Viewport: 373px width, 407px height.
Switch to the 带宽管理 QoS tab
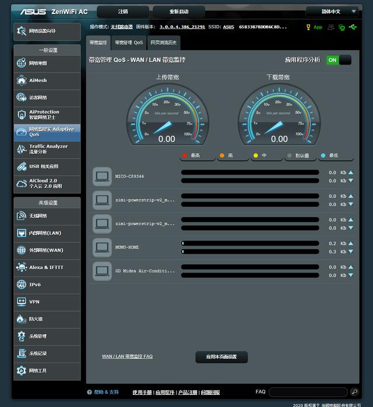(x=129, y=43)
